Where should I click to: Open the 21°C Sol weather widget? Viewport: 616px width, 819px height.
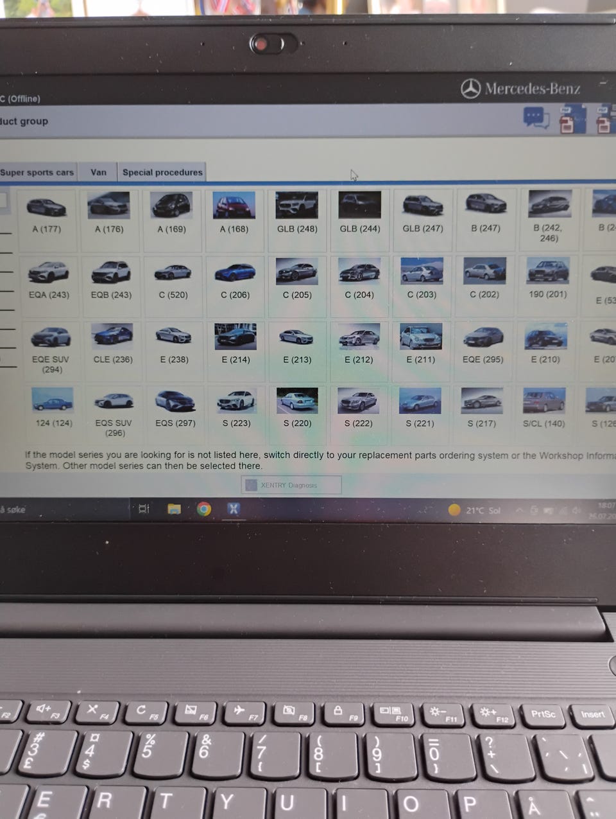(x=474, y=510)
